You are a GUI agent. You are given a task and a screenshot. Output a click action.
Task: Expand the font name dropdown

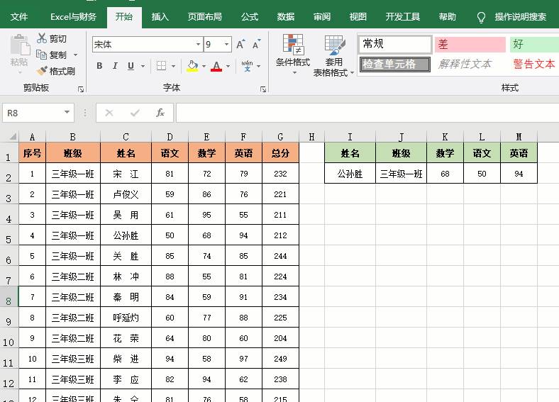pos(198,45)
